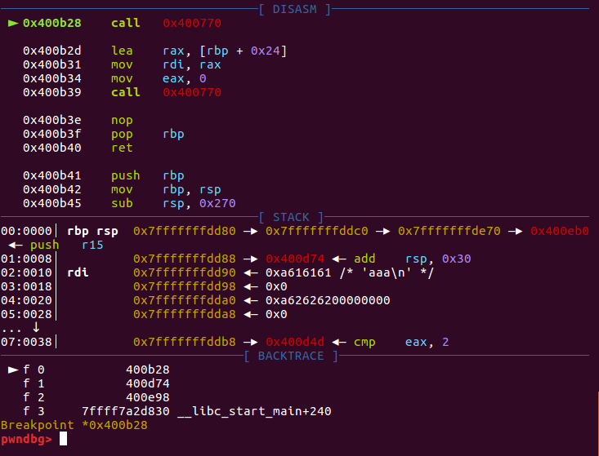The image size is (599, 456).
Task: Click the frame arrow beside f 0
Action: click(x=12, y=370)
